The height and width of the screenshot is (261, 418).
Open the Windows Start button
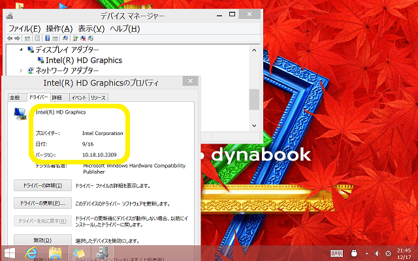click(x=10, y=253)
